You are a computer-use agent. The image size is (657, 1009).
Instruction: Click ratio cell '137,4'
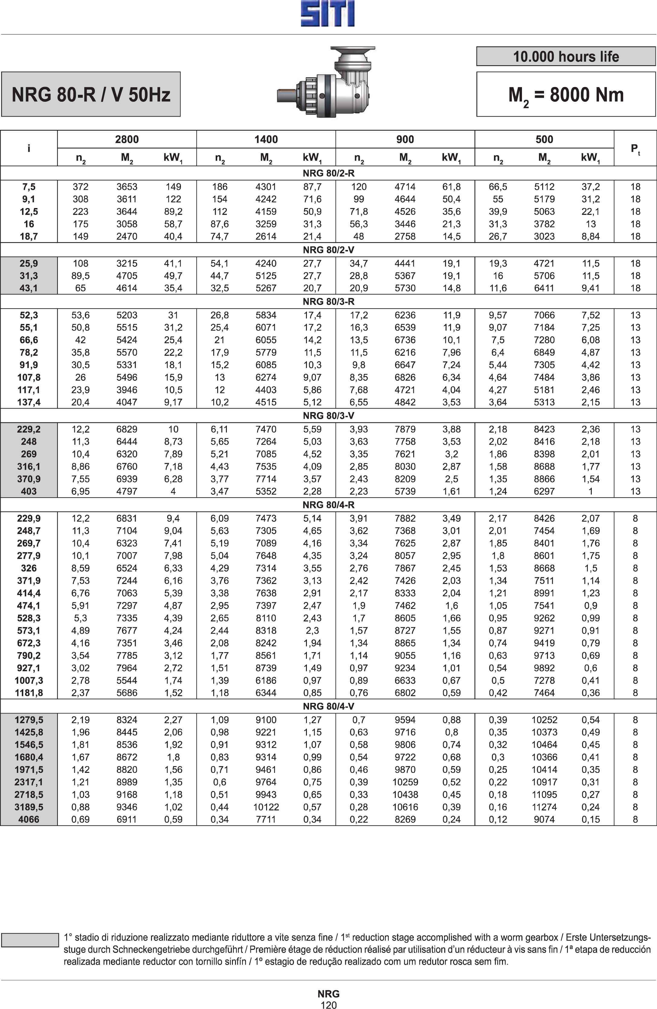tap(29, 402)
